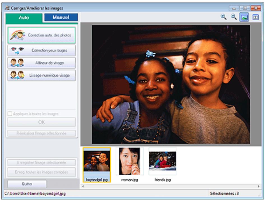265x200 pixels.
Task: Maximize the Corriger/Améliorer les images window
Action: pos(245,8)
